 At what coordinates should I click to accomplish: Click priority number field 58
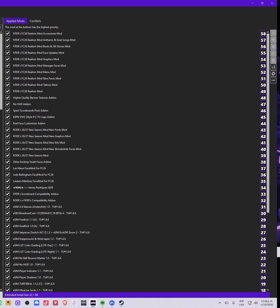[x=263, y=34]
